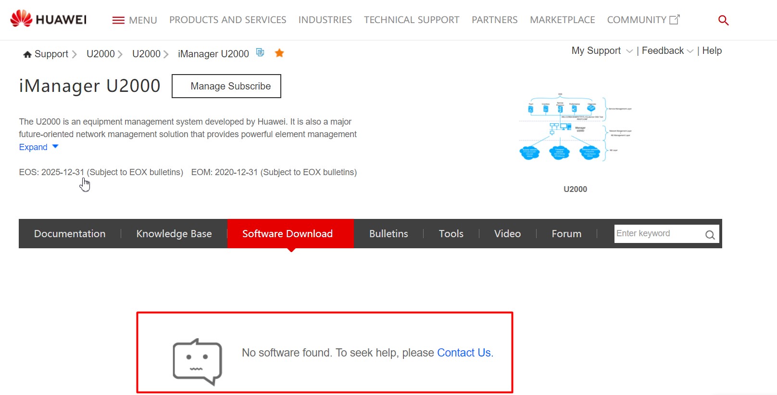Click the keyword search magnifier icon

coord(710,235)
